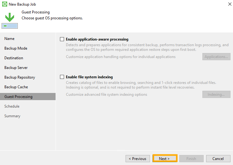Jump to the Backup Repository step
The width and height of the screenshot is (233, 165).
(x=20, y=77)
